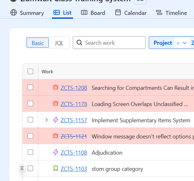Check the box for the ZCTS-1208 row
Viewport: 194px width, 181px height.
coord(30,87)
